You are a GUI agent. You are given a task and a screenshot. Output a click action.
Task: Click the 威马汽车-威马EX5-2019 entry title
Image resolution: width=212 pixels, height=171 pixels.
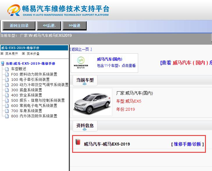tap(107, 144)
